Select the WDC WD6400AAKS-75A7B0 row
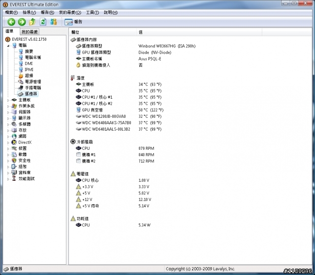Screen dimensions: 315x275 coord(119,123)
